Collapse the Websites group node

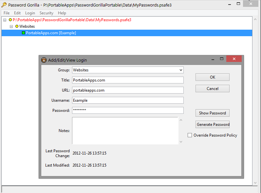tap(11, 26)
